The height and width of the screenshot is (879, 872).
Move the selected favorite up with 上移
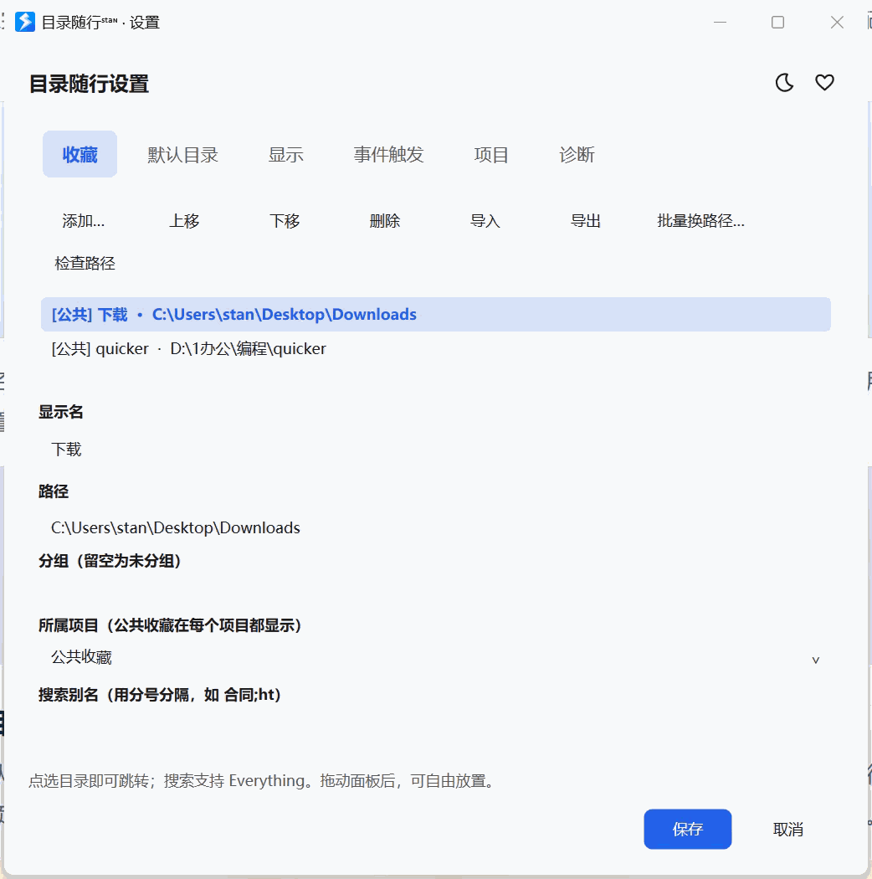[184, 221]
